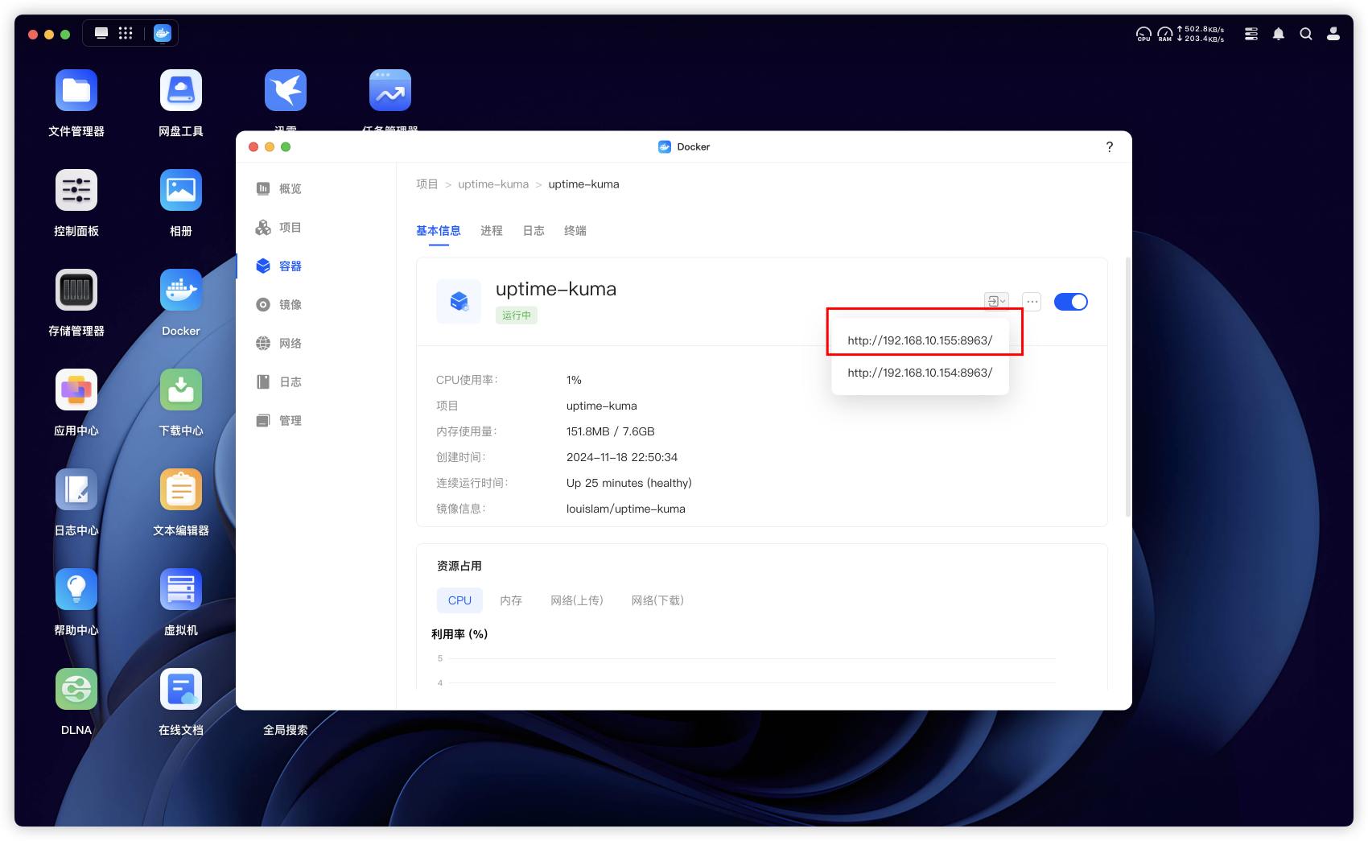
Task: Open the 虚拟机 desktop icon
Action: point(181,589)
